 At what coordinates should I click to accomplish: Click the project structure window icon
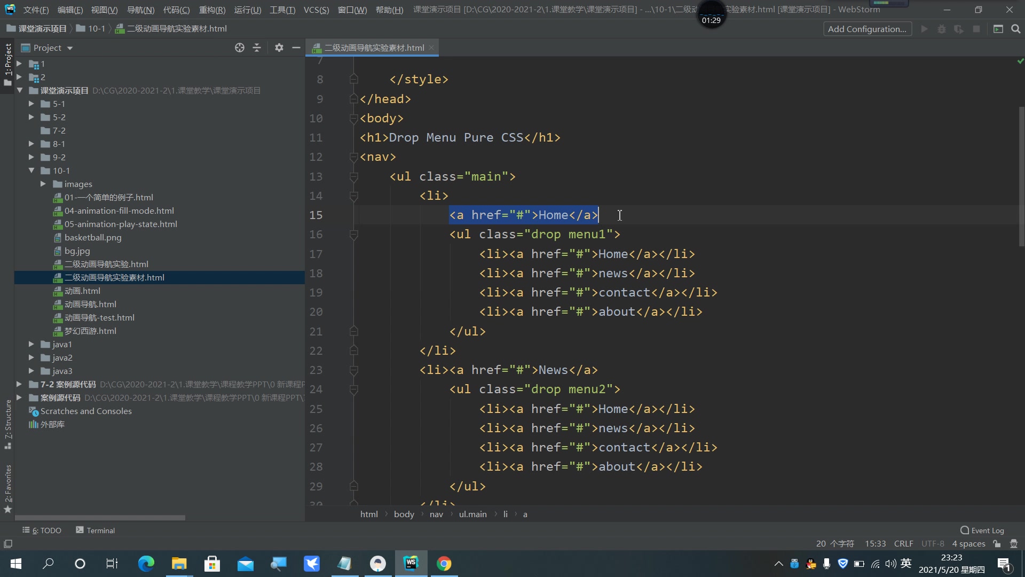click(998, 29)
